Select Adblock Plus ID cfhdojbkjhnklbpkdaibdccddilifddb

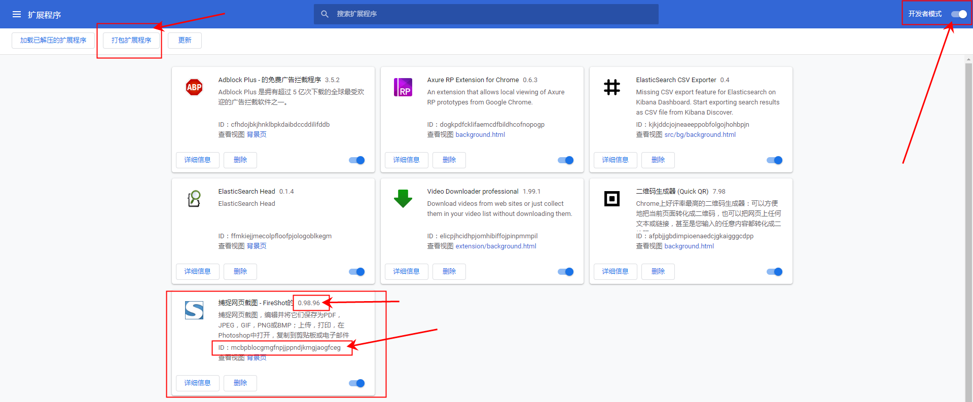click(280, 125)
